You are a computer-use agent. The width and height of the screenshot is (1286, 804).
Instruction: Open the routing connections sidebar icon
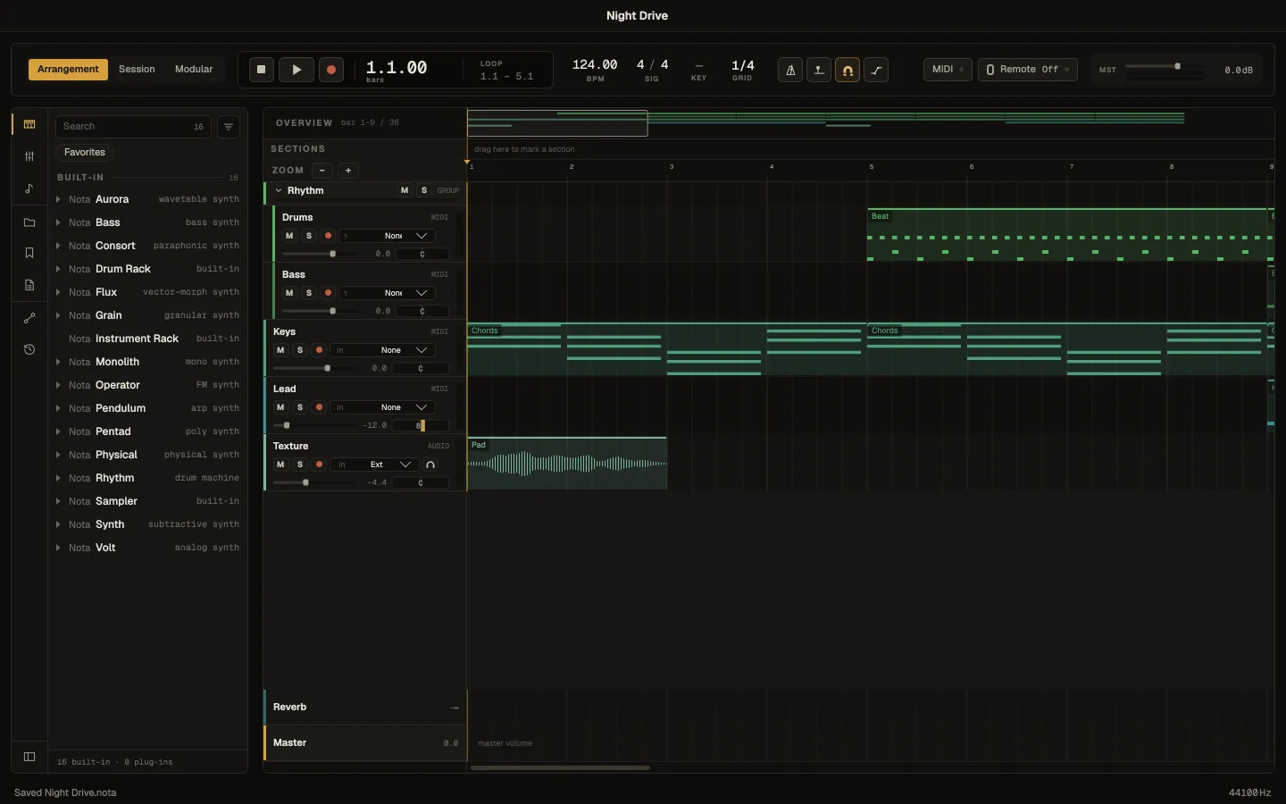pyautogui.click(x=29, y=318)
